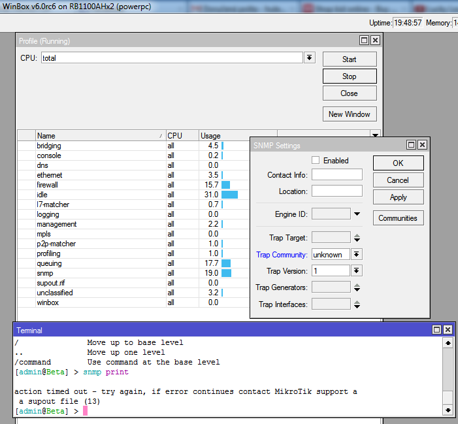The height and width of the screenshot is (424, 458).
Task: Select the dns row
Action: 133,165
